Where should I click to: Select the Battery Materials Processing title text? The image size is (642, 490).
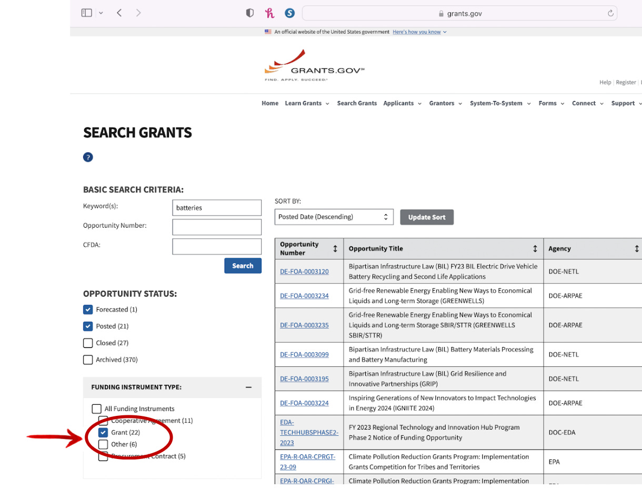point(441,355)
